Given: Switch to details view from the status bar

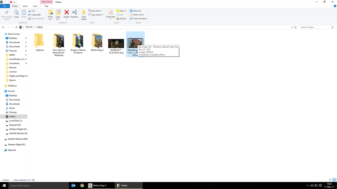Looking at the screenshot, I should pyautogui.click(x=331, y=180).
